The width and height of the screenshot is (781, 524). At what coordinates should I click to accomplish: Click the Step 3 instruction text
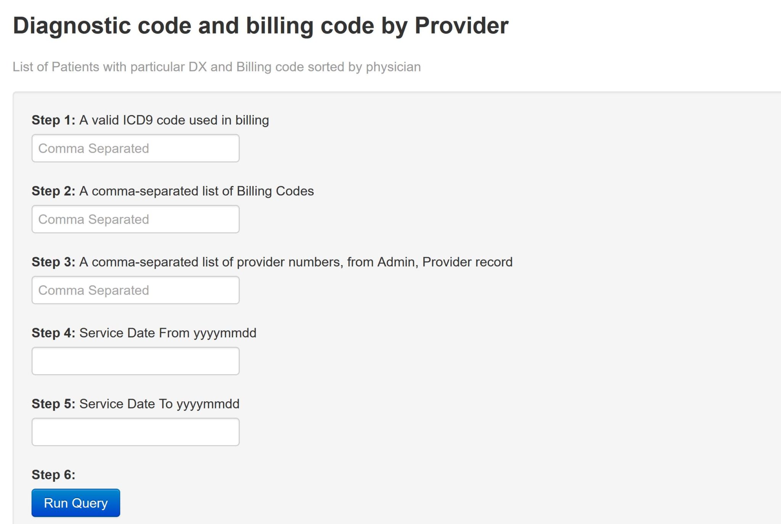pyautogui.click(x=272, y=262)
